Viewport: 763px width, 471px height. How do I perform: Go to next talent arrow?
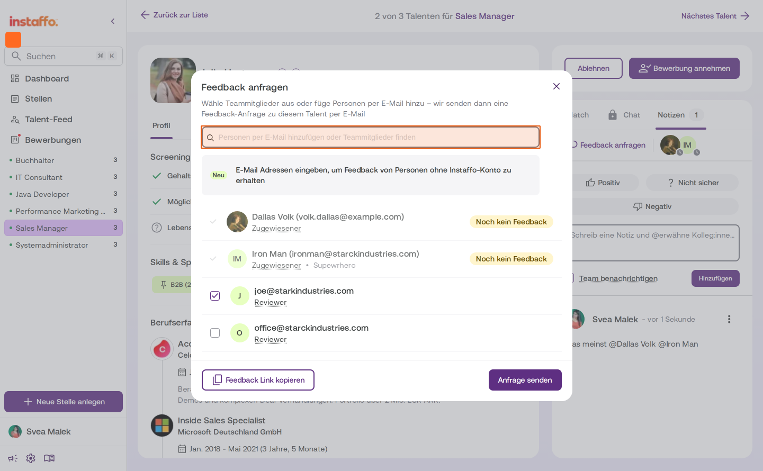tap(745, 16)
